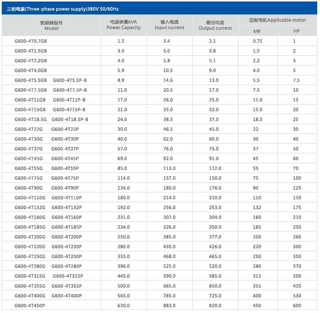Select output current value 9.0

click(212, 70)
